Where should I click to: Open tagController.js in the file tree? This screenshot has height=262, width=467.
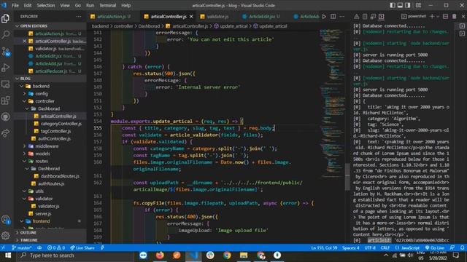(55, 131)
